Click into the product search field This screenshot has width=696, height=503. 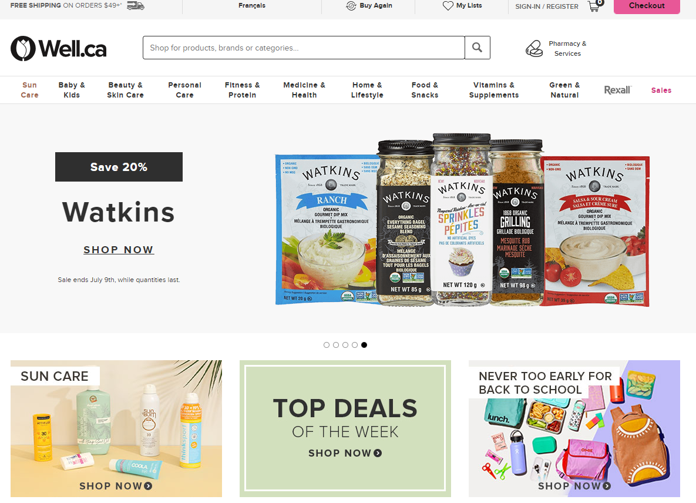tap(304, 48)
